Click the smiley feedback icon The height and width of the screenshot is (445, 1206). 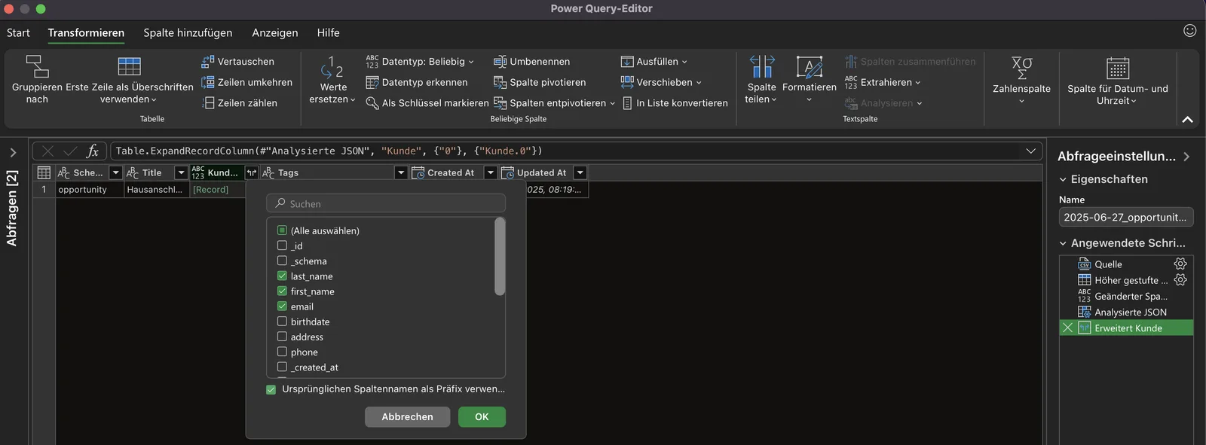click(x=1190, y=30)
